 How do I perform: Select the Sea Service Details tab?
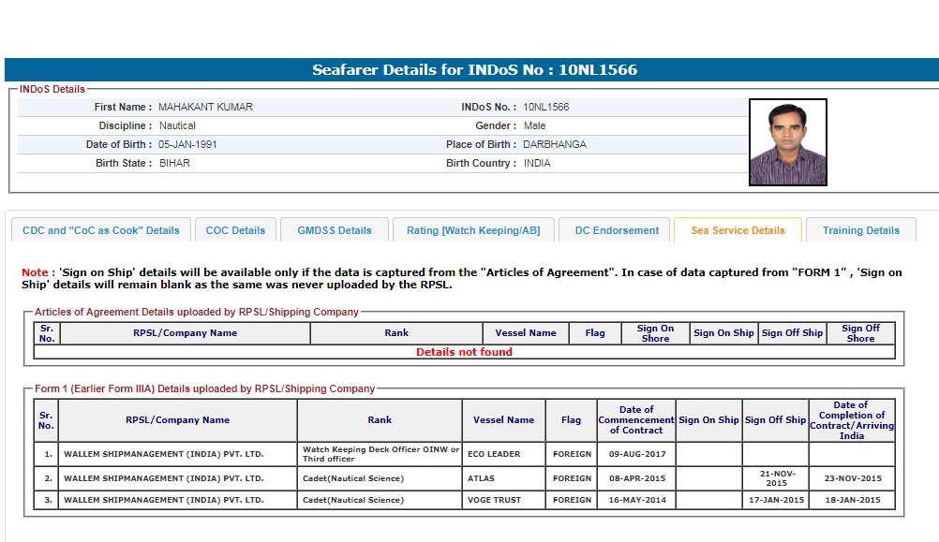point(738,230)
